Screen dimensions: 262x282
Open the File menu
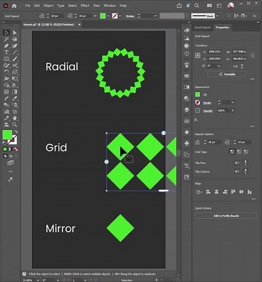28,5
